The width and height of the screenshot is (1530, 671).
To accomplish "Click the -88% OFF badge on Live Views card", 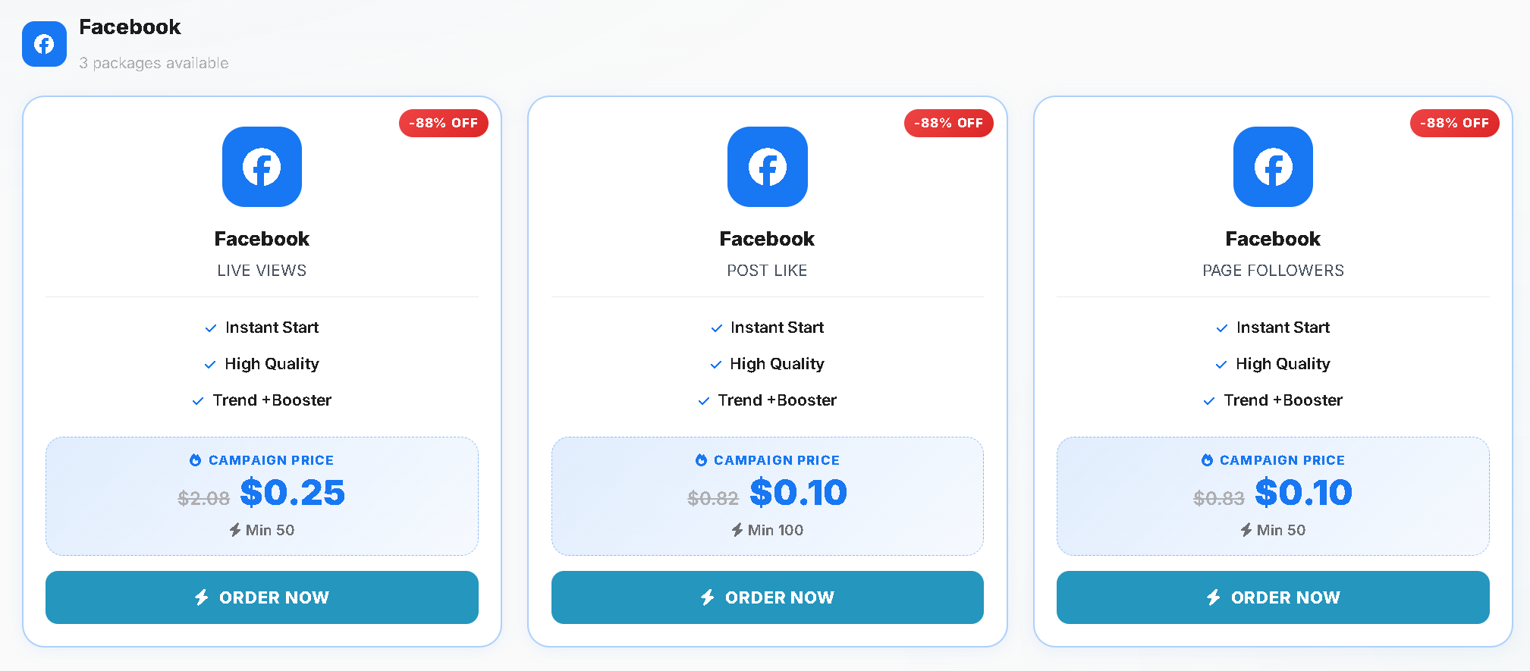I will [x=444, y=123].
